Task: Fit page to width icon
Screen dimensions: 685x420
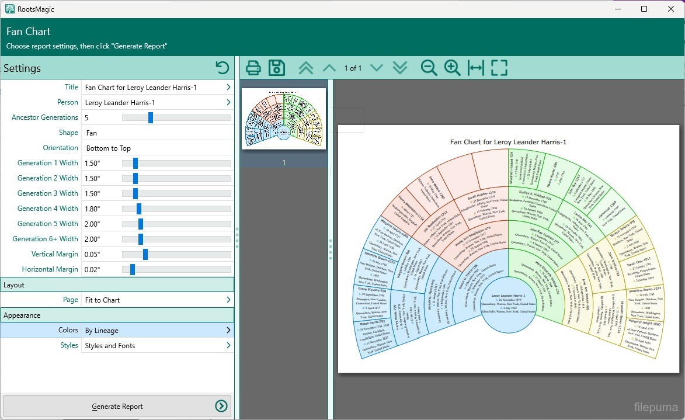Action: tap(476, 68)
